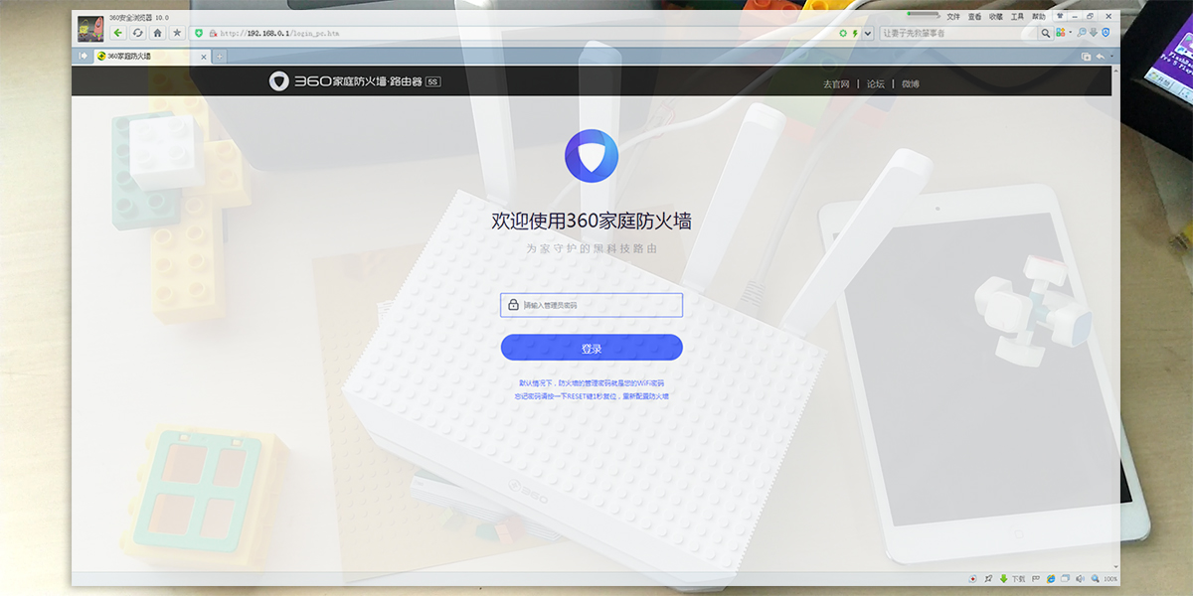Click the skin shirt icon in title bar

(1060, 16)
